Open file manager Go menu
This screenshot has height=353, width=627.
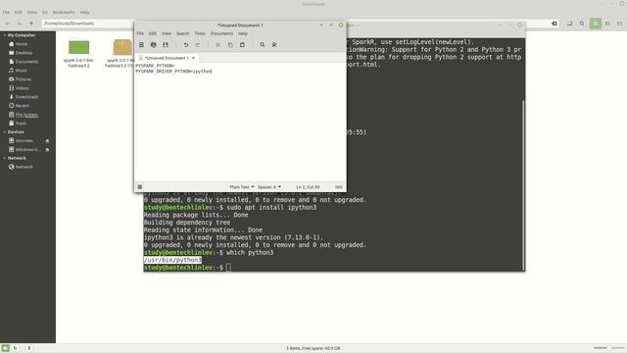pos(45,13)
